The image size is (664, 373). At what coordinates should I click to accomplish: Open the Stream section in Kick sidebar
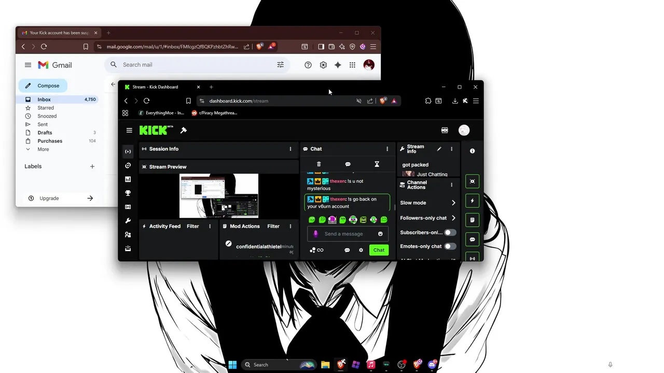pyautogui.click(x=128, y=151)
